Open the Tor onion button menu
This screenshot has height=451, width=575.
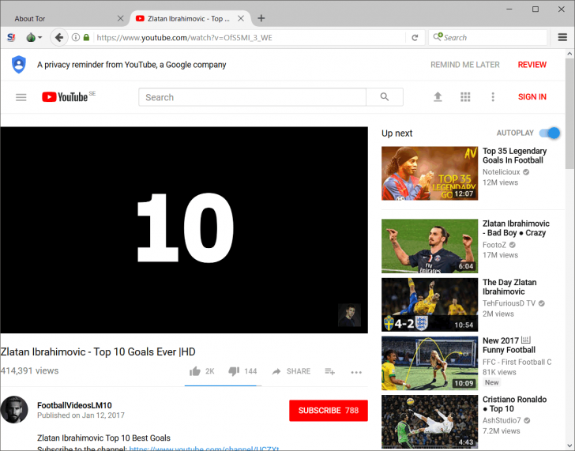click(x=34, y=37)
